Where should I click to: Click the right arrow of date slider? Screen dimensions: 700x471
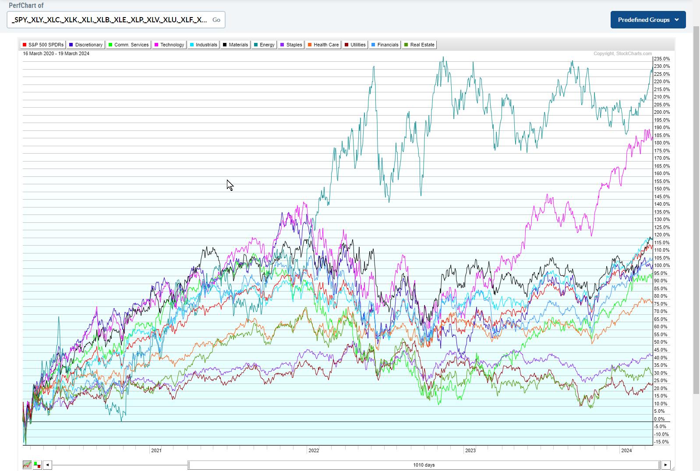665,465
